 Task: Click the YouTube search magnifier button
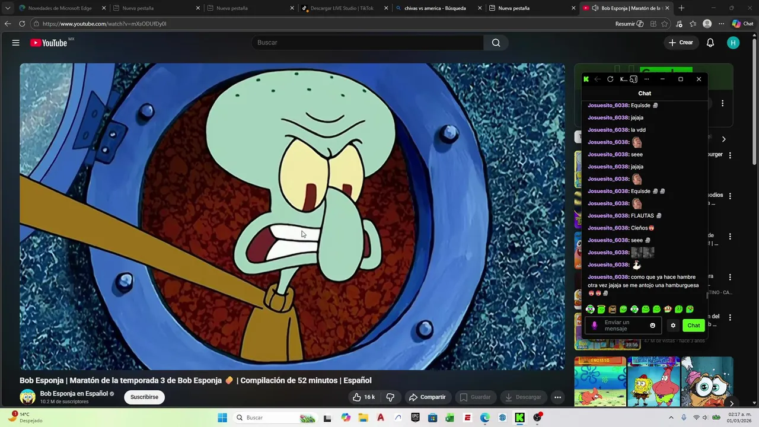pos(496,43)
